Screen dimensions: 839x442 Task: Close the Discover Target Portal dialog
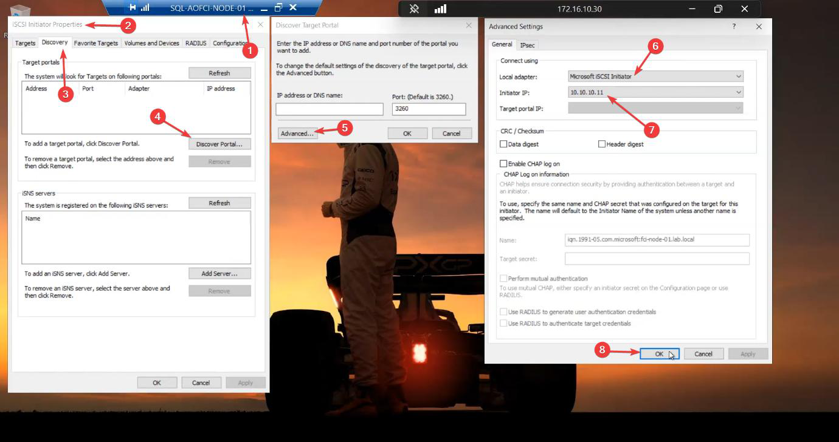pos(469,25)
